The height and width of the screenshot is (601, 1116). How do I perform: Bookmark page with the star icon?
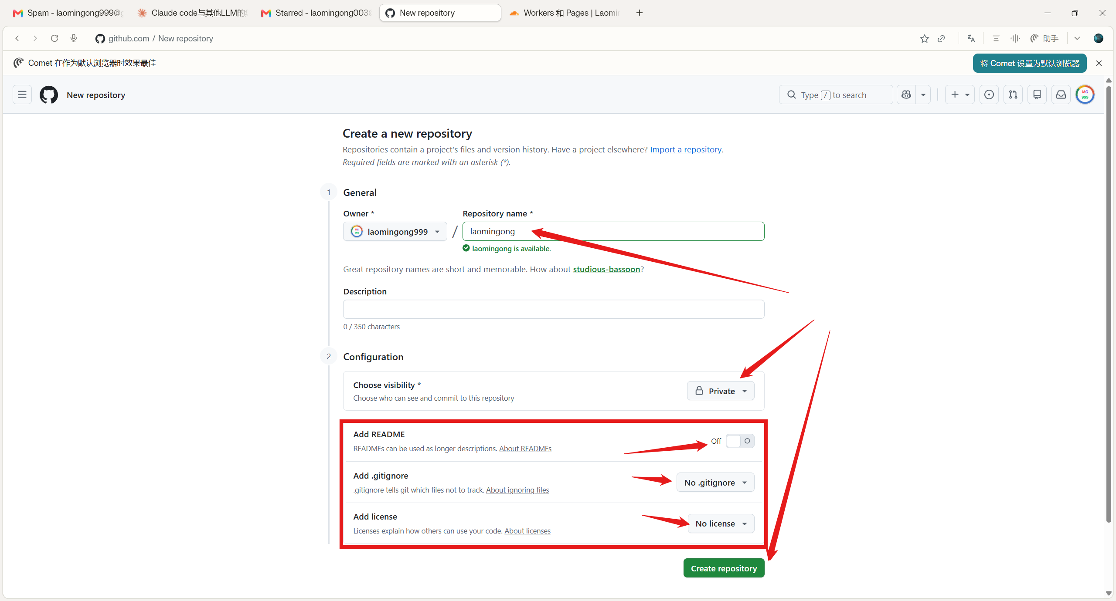[x=924, y=38]
